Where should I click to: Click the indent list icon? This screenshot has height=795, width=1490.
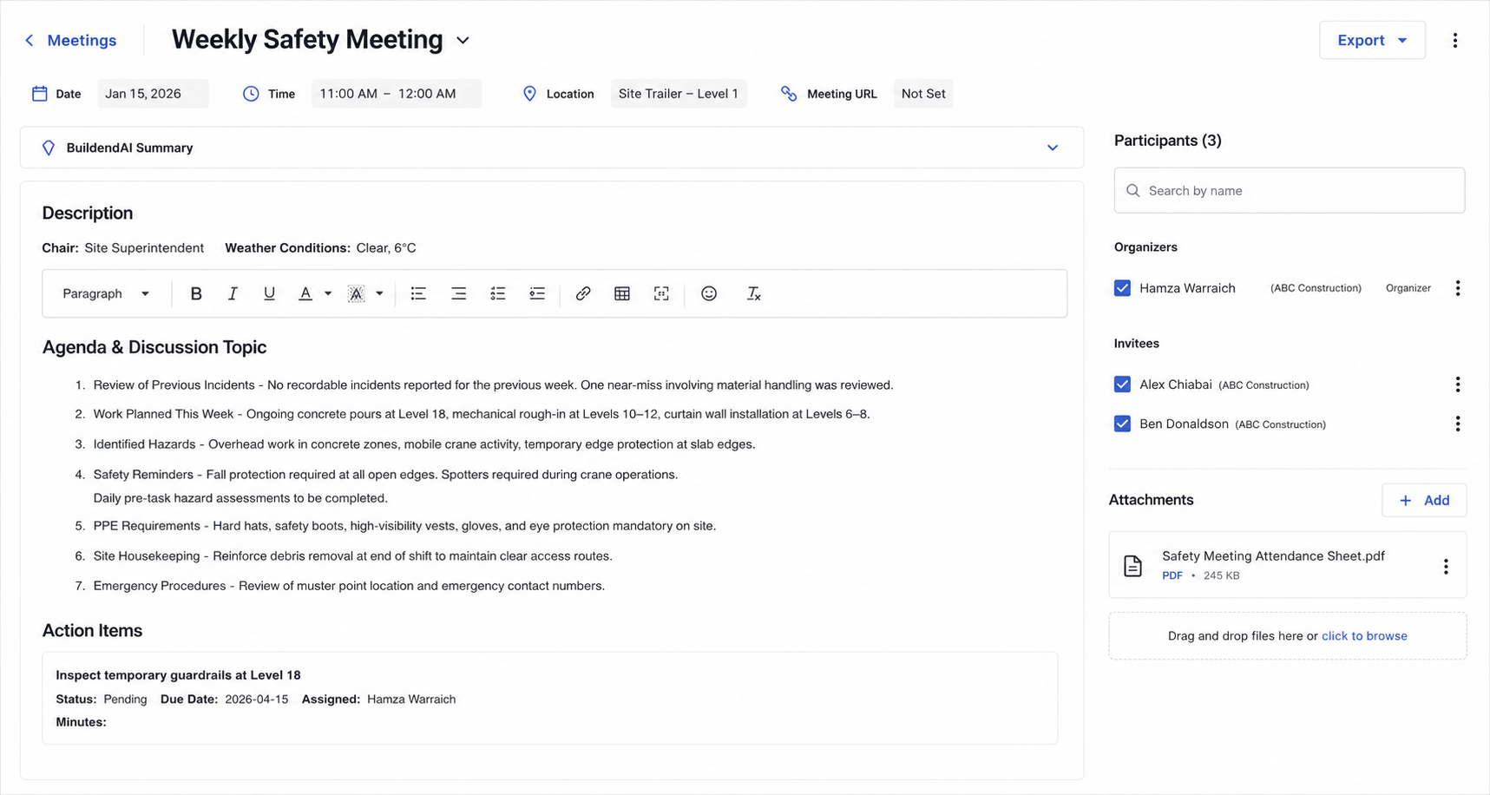537,293
